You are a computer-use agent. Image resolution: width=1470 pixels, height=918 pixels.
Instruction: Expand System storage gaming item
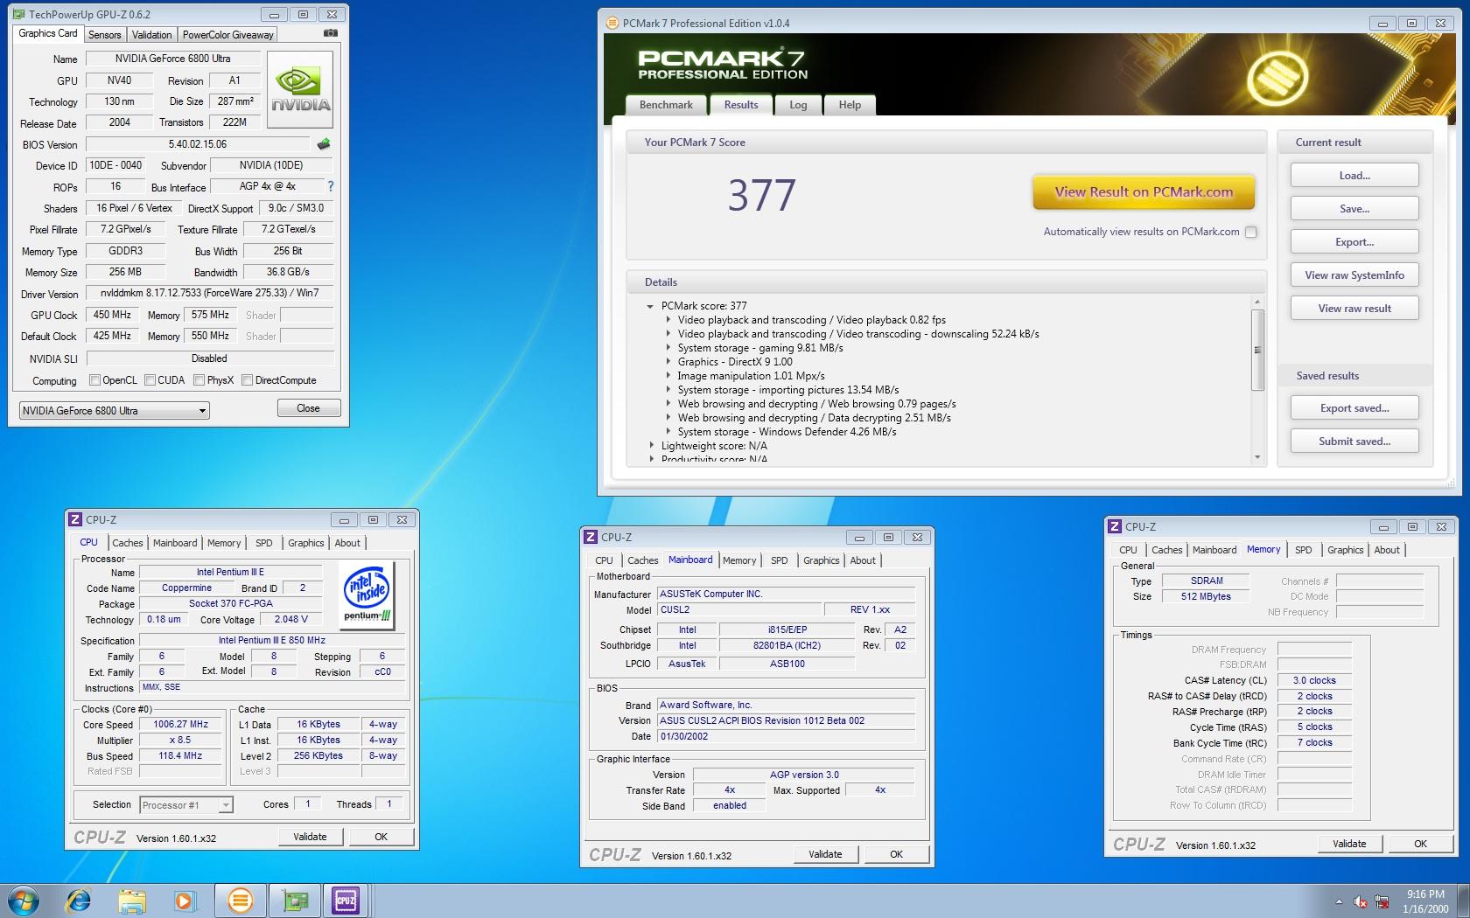coord(668,348)
